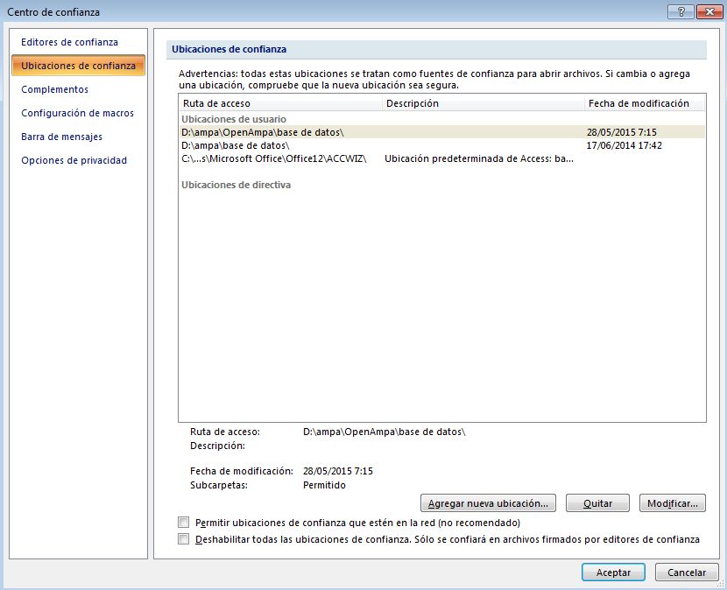
Task: Open the Complementos section
Action: 54,89
